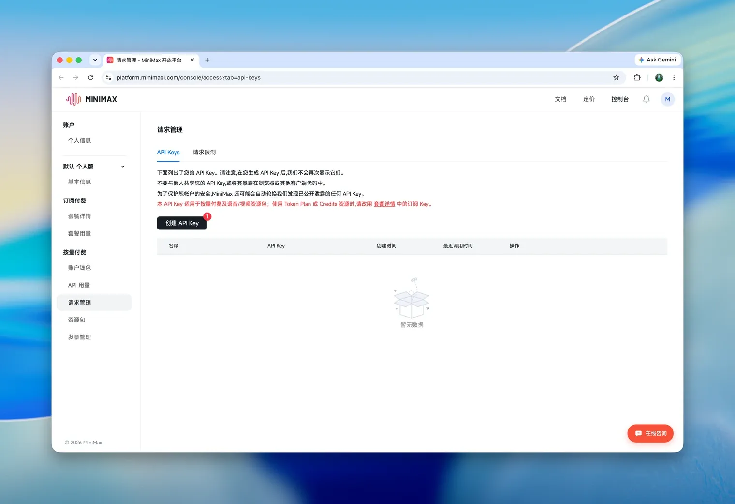Go back in browser history

tap(61, 77)
